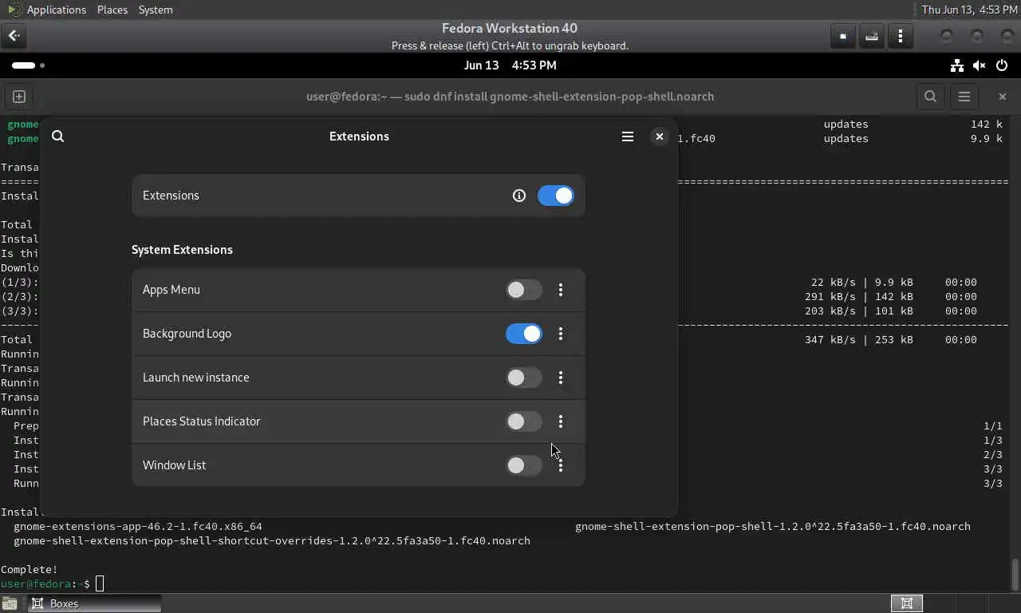Open Background Logo three-dot options
The height and width of the screenshot is (613, 1021).
[x=561, y=334]
